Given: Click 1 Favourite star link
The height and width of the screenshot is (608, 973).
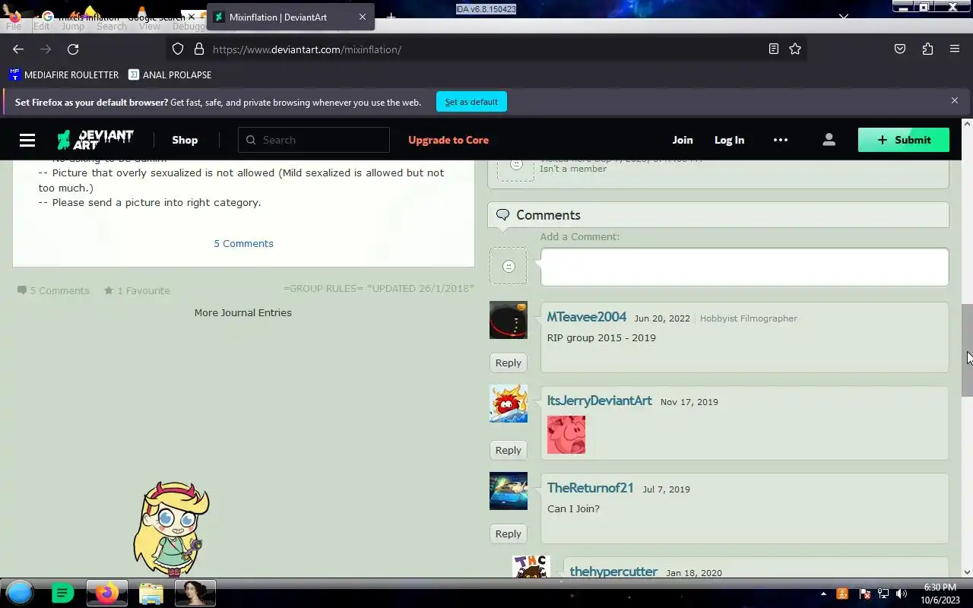Looking at the screenshot, I should (137, 290).
